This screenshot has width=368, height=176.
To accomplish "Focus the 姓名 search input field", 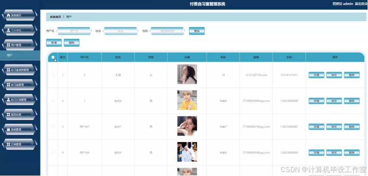I will pos(121,31).
